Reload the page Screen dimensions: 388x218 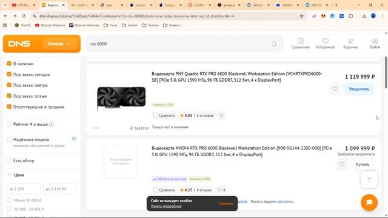24,16
